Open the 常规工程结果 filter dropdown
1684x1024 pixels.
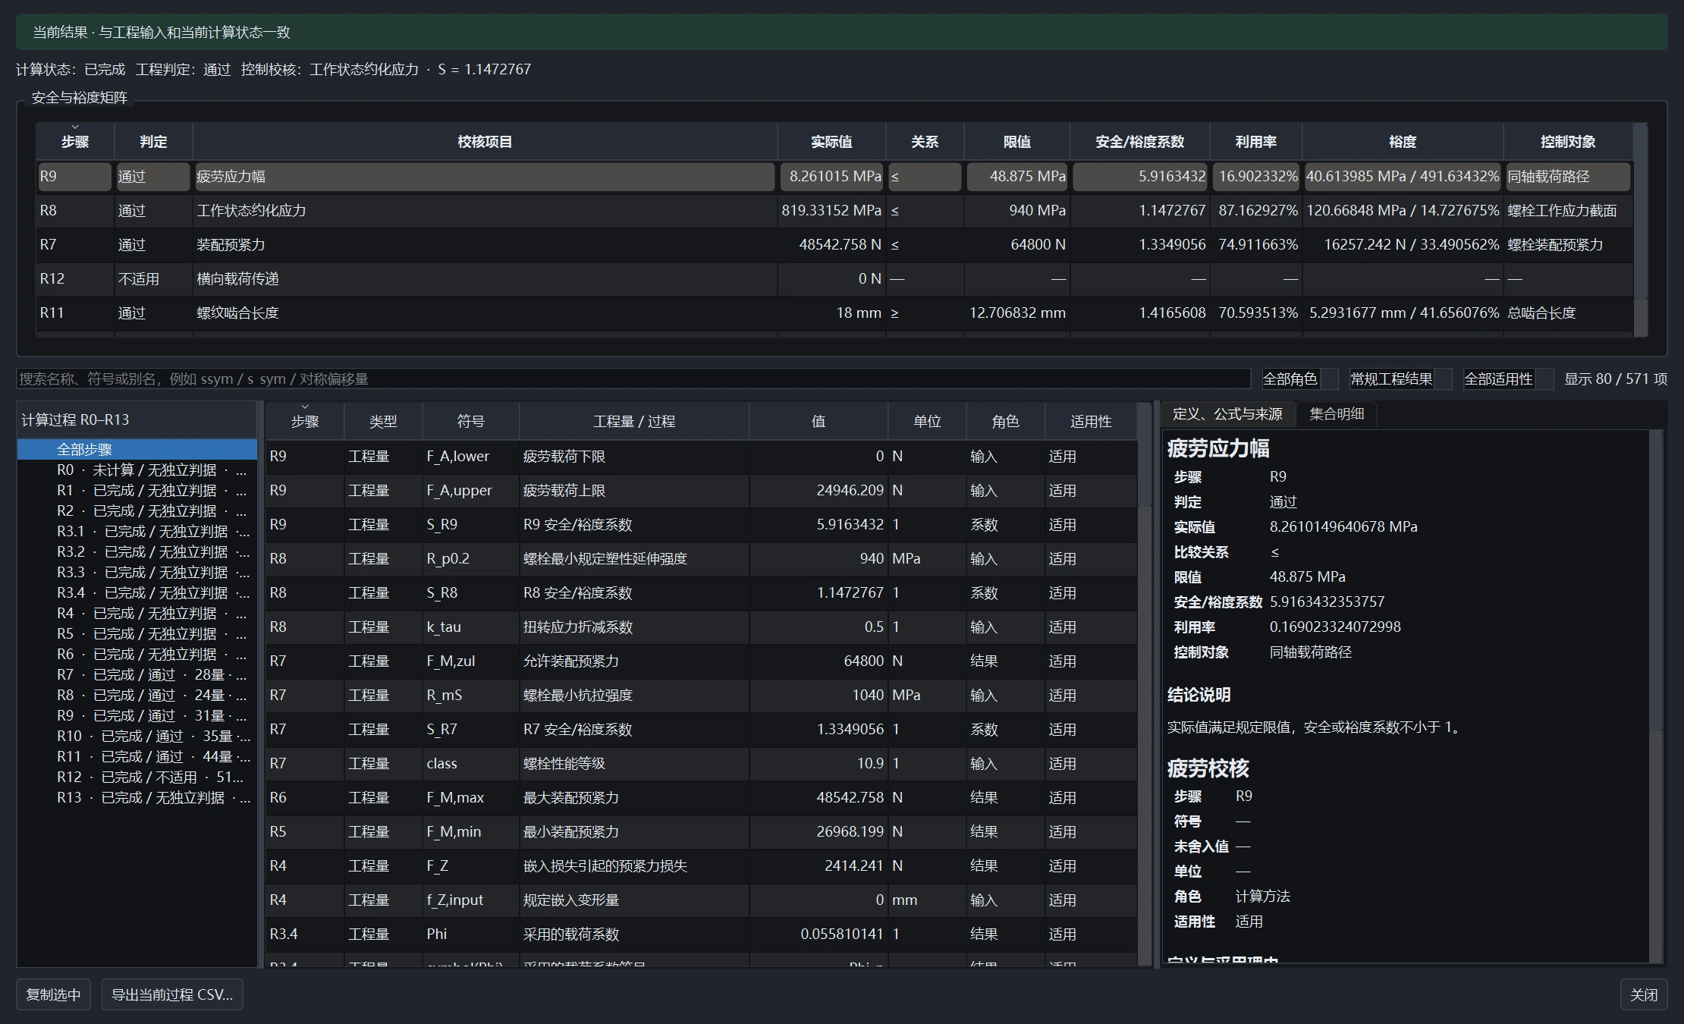[1400, 379]
